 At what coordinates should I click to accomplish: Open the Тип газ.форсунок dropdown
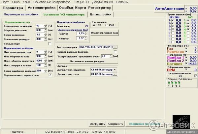coord(115,47)
